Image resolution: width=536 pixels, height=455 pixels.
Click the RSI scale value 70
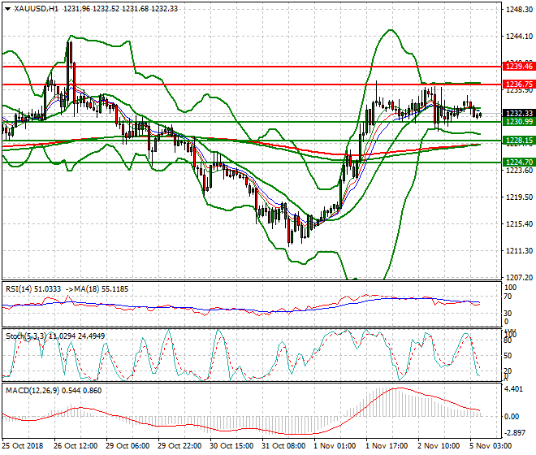click(508, 297)
